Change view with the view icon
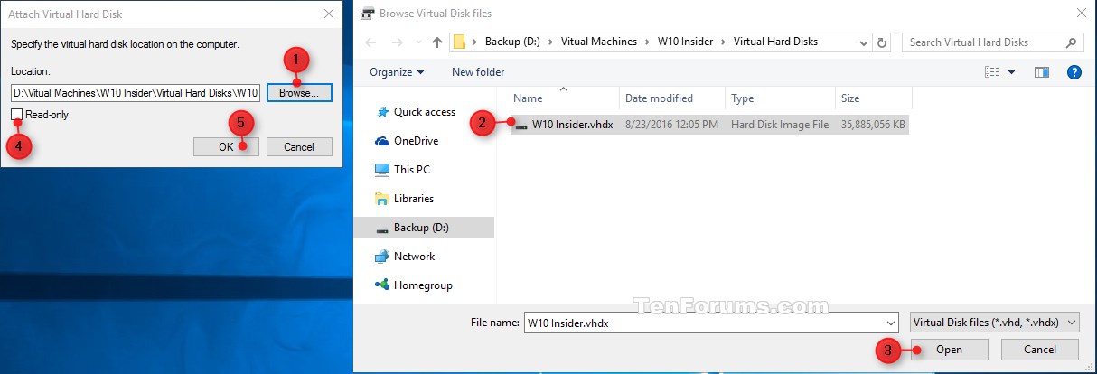This screenshot has height=374, width=1097. click(992, 72)
